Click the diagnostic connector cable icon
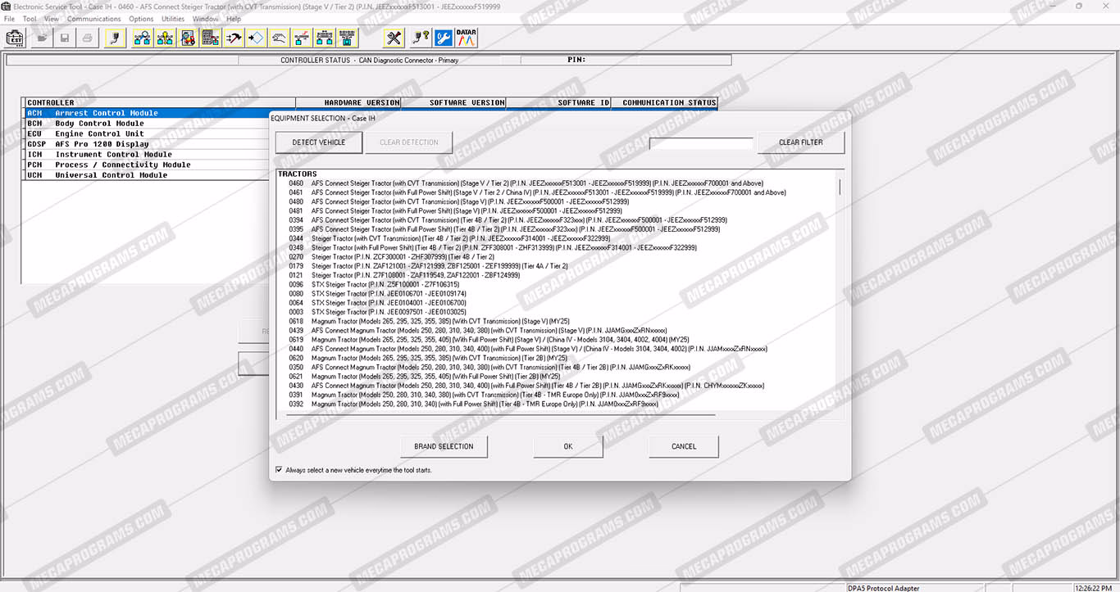 click(x=116, y=38)
